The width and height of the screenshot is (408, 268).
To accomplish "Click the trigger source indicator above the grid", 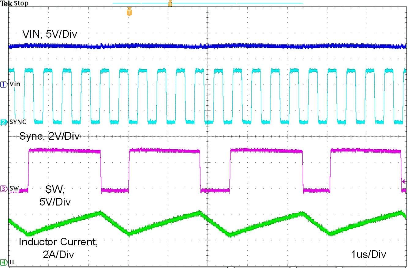I will click(170, 4).
